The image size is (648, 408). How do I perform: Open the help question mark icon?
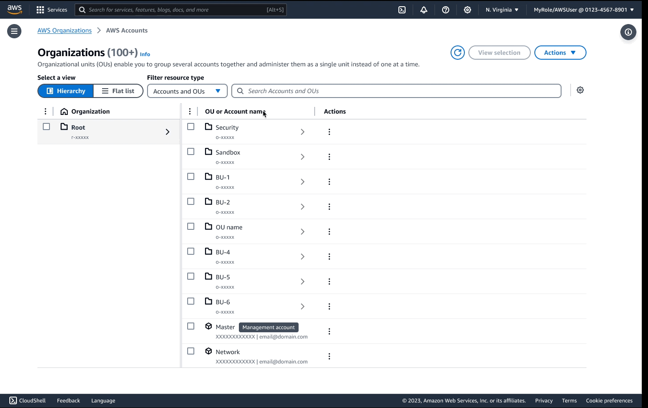point(446,10)
